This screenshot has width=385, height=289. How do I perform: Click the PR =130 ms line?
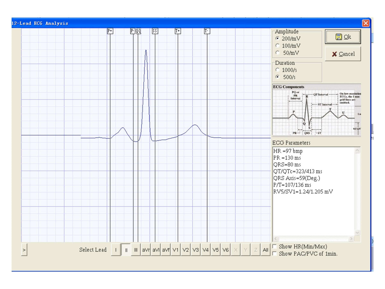click(x=287, y=158)
